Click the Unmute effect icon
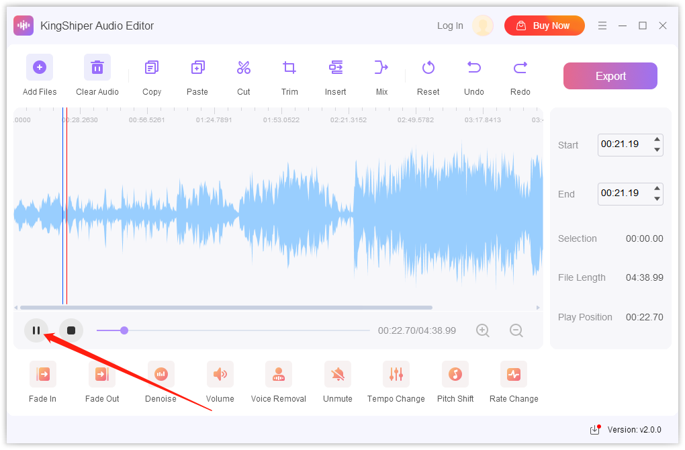 pyautogui.click(x=338, y=374)
